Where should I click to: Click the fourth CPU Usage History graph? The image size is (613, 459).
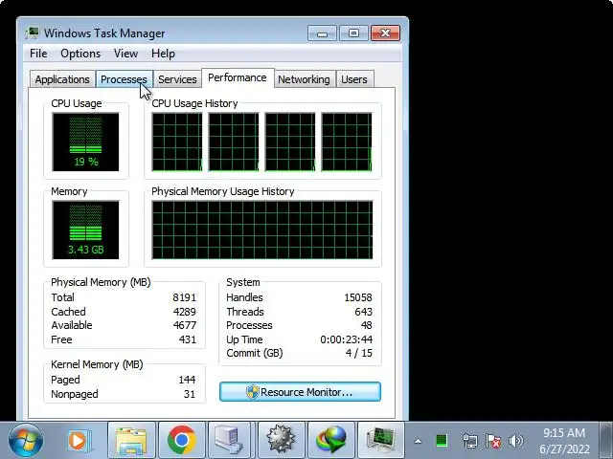(x=347, y=142)
